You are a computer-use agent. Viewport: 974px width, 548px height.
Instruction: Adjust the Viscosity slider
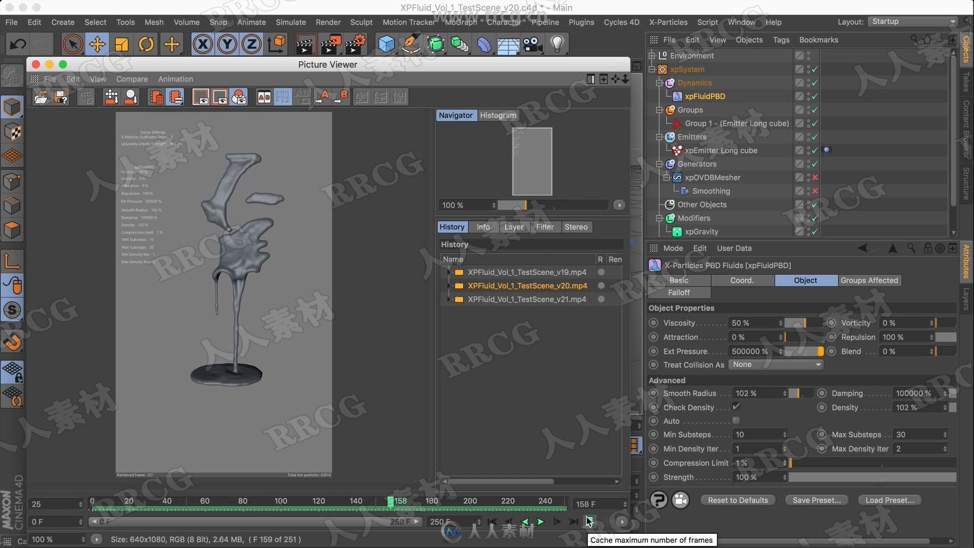[804, 323]
